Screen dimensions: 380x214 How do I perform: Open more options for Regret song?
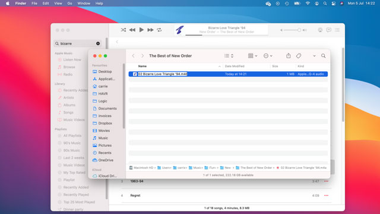click(x=326, y=196)
